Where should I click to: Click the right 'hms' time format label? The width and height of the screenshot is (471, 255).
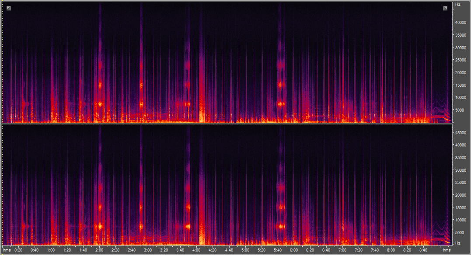coord(447,250)
